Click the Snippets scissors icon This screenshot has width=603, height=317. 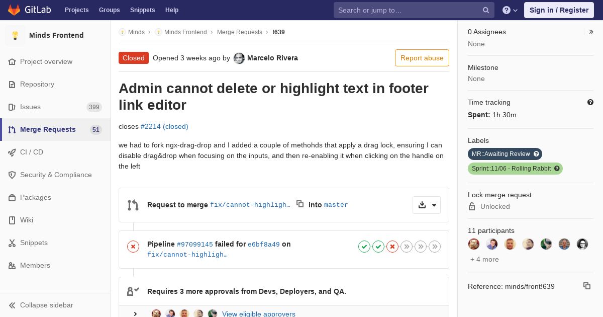(12, 243)
